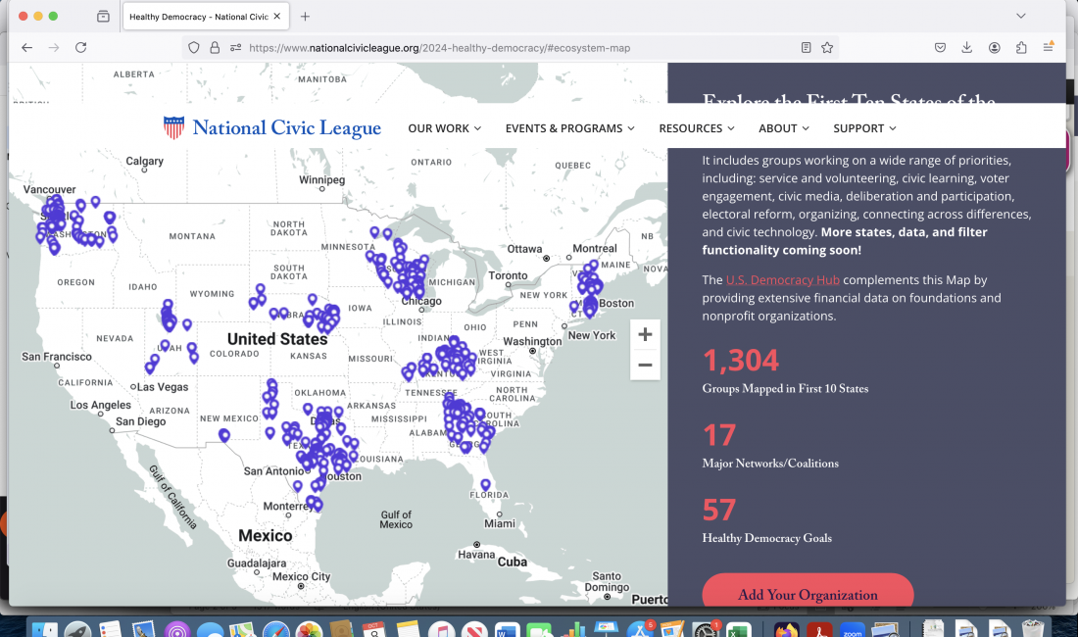Expand the OUR WORK menu
Image resolution: width=1078 pixels, height=637 pixels.
444,128
